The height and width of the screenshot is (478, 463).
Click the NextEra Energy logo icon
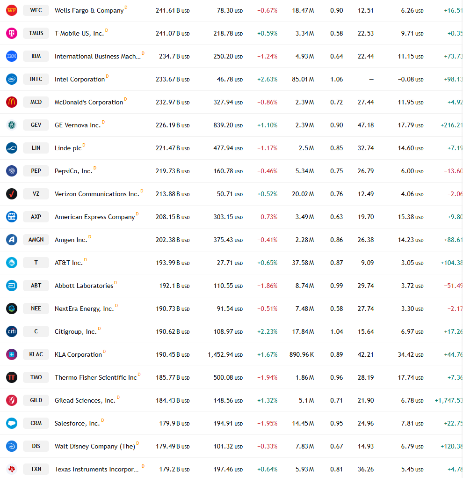coord(12,309)
